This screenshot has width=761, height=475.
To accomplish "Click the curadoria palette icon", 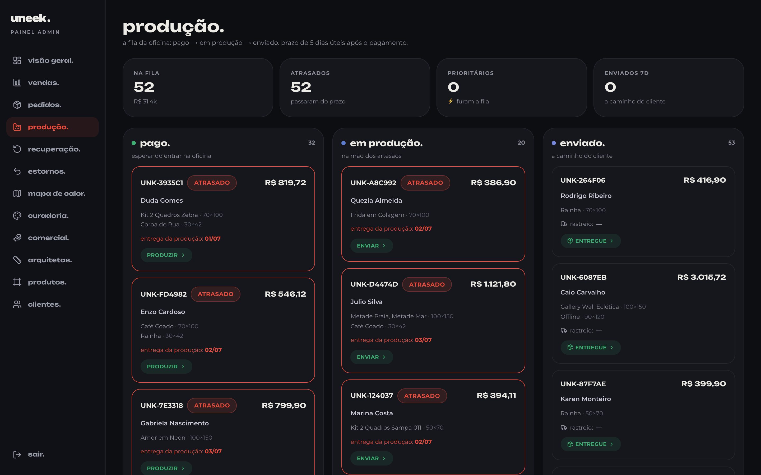I will pos(17,216).
